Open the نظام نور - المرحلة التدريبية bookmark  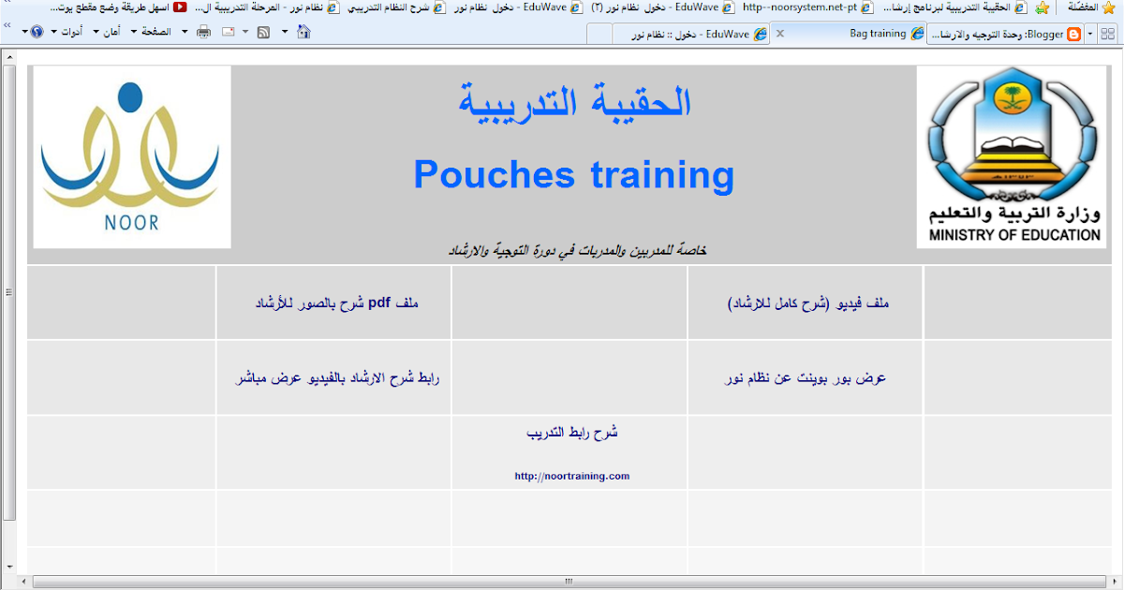pos(269,7)
